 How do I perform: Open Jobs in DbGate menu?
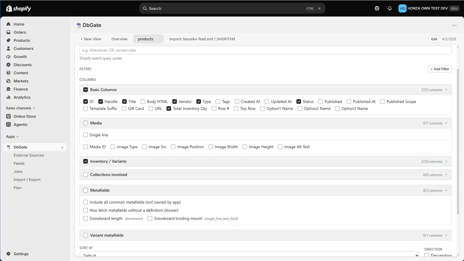click(18, 171)
